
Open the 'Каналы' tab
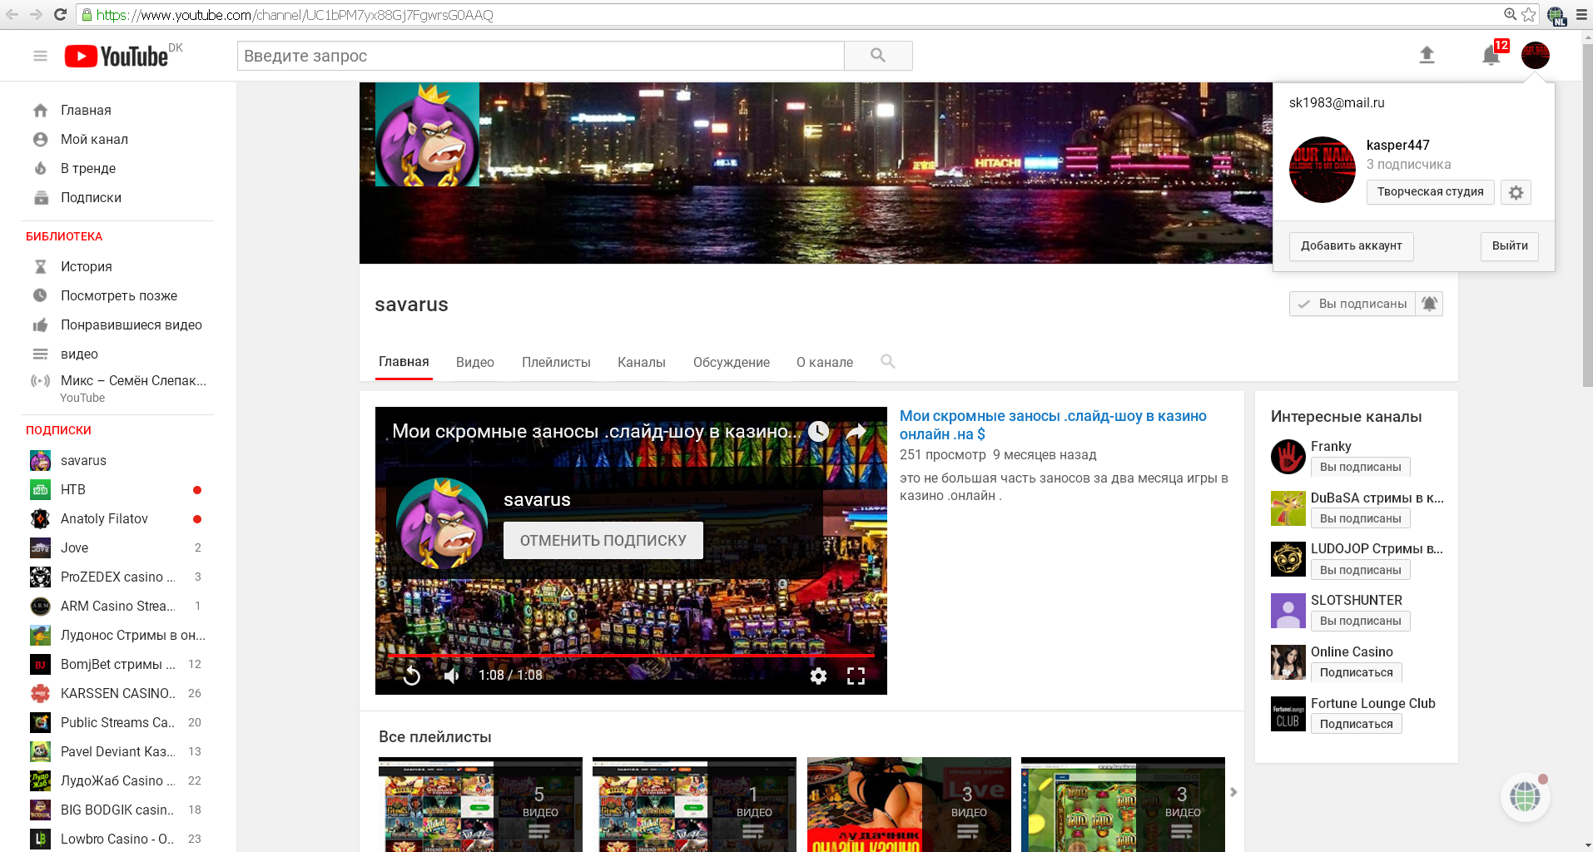click(642, 362)
